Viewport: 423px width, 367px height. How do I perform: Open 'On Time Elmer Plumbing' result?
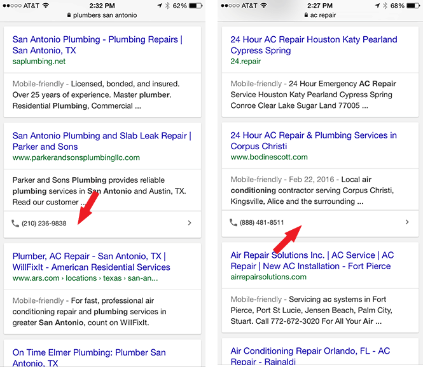(89, 357)
